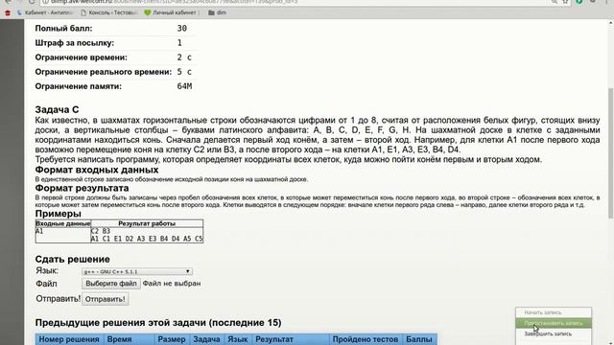Click the page vertical scrollbar thumb

coord(610,152)
